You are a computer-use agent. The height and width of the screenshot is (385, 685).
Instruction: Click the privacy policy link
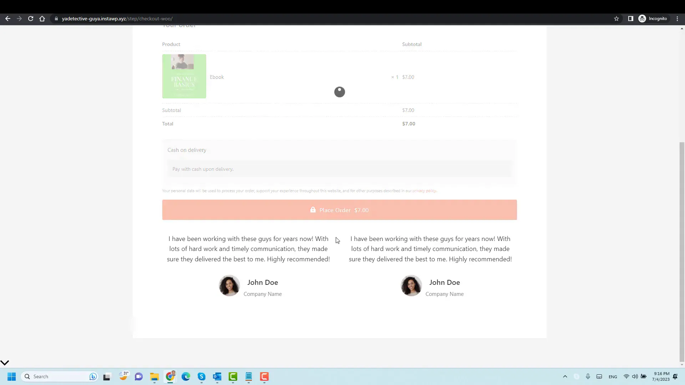pos(424,190)
